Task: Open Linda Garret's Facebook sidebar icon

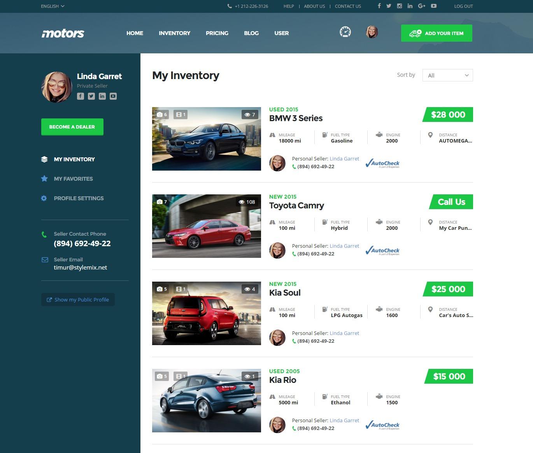Action: [81, 96]
